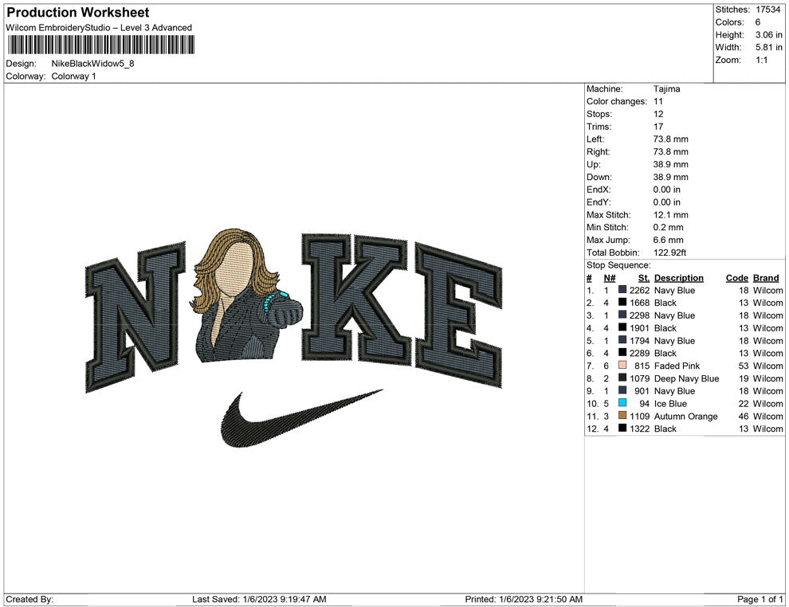This screenshot has width=789, height=607.
Task: Click the embroidered letter E in preview
Action: click(459, 315)
